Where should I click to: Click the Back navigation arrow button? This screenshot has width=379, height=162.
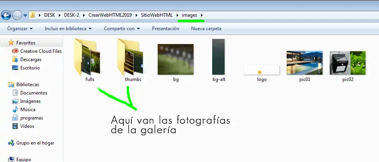click(x=6, y=15)
